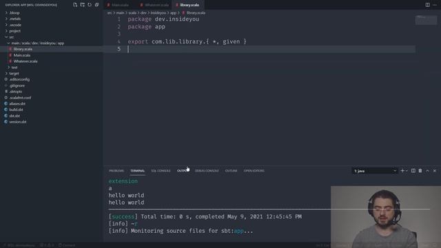441x248 pixels.
Task: Create a new terminal with the plus icon
Action: (402, 171)
